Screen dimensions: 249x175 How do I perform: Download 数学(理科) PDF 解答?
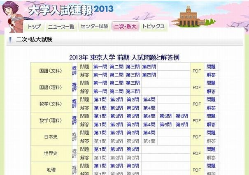(211, 124)
